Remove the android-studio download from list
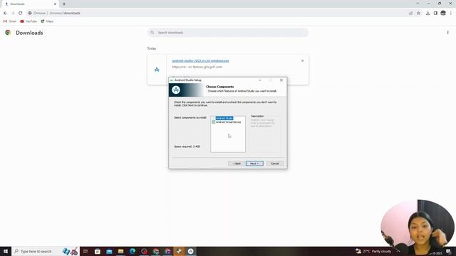The image size is (456, 256). [302, 60]
